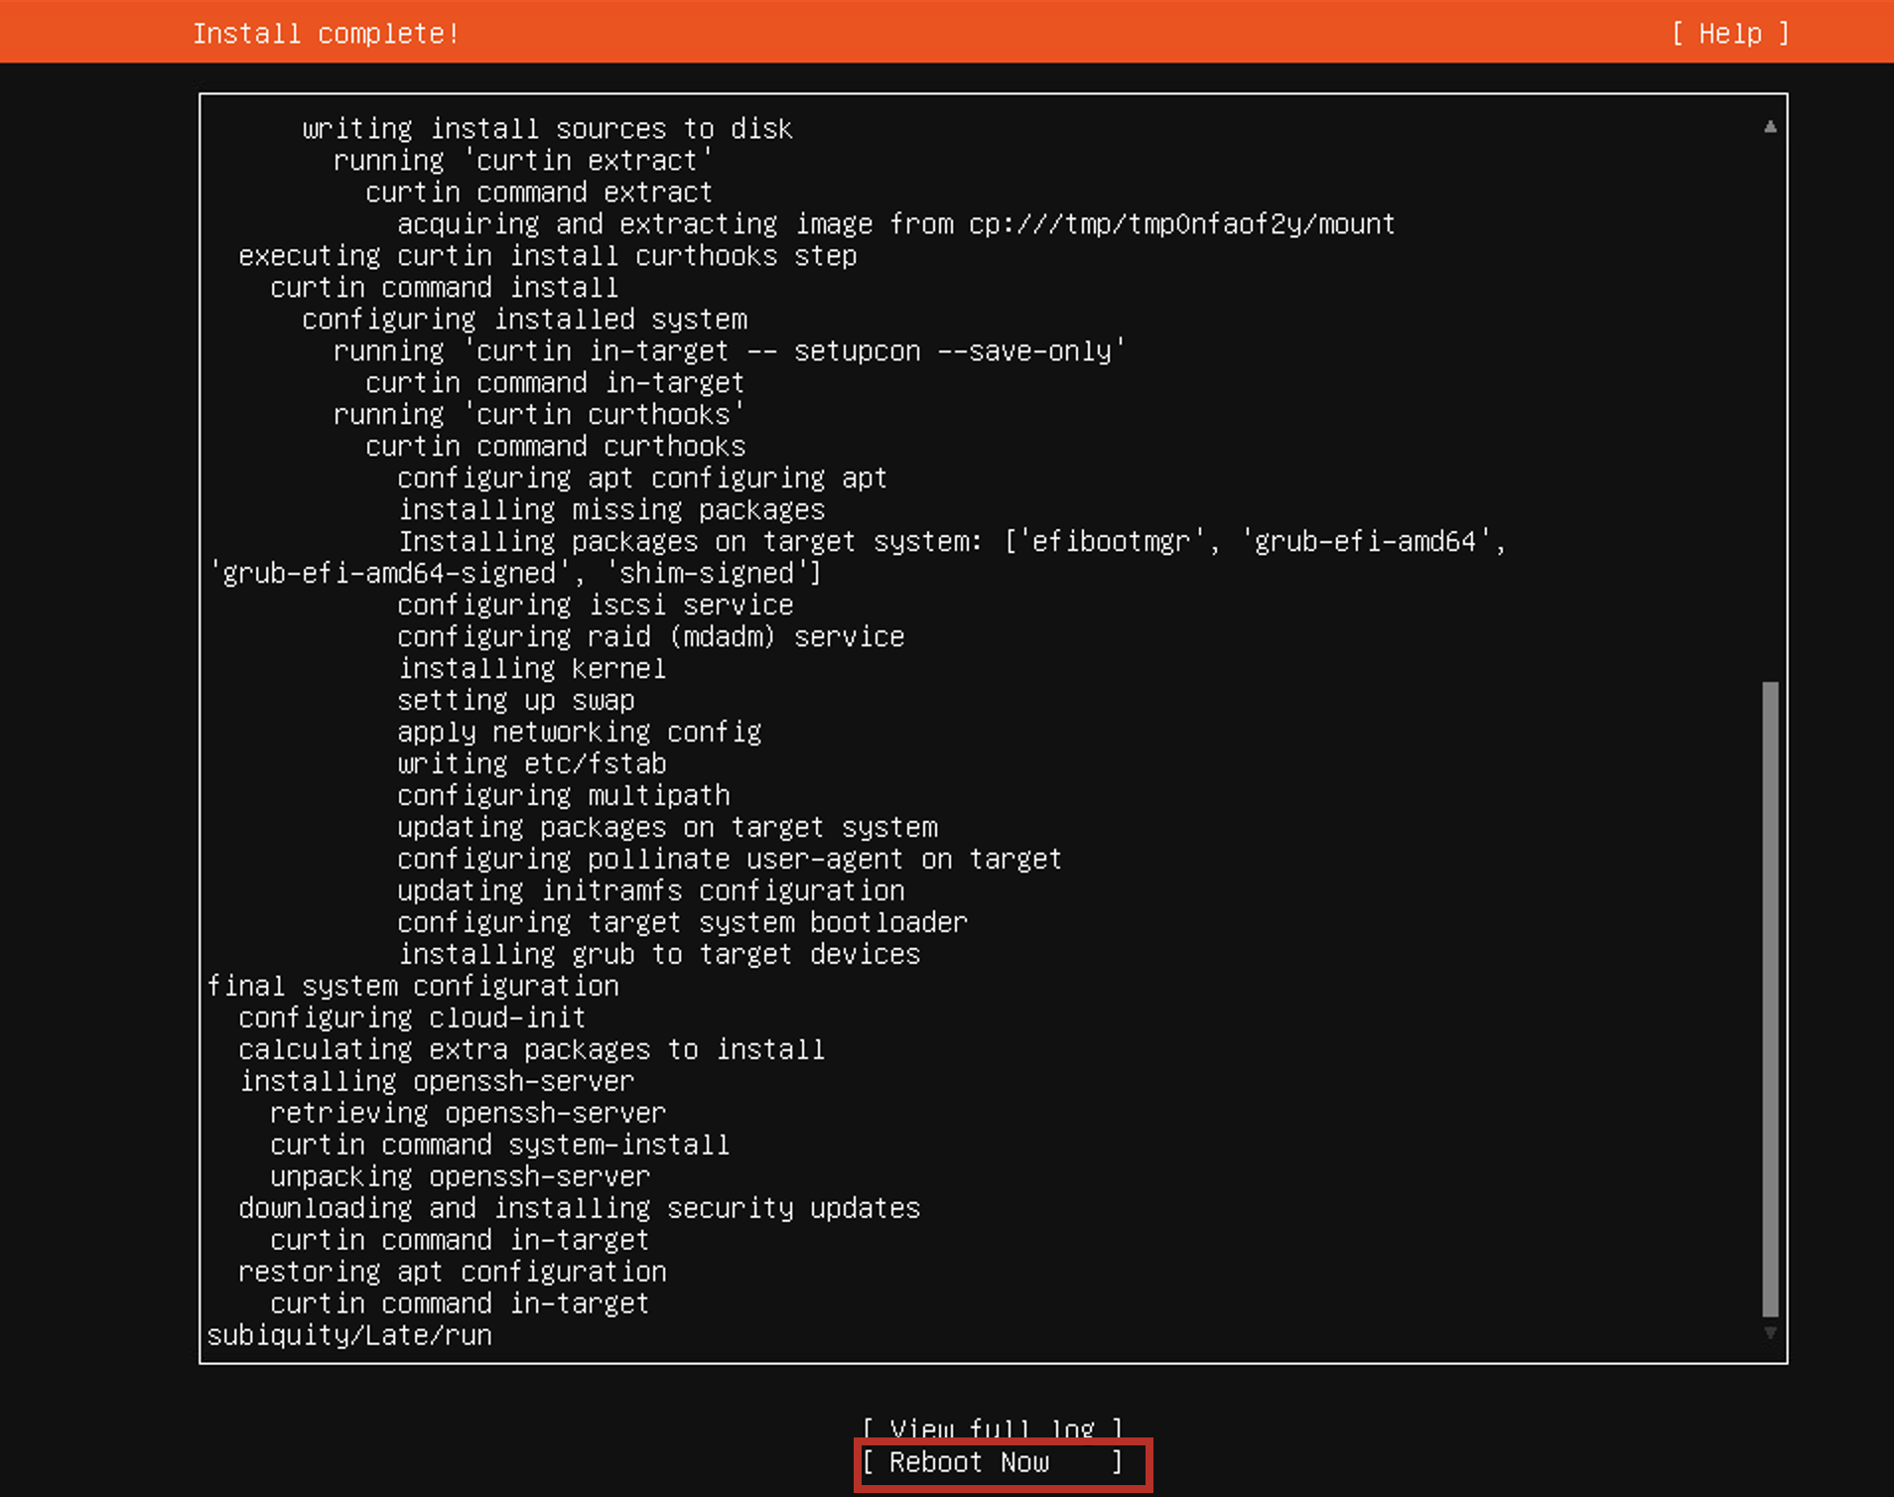Click the installing kernel log entry
1894x1497 pixels.
pos(531,668)
